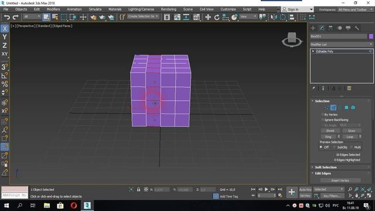
Task: Restrict transform to Z axis
Action: pyautogui.click(x=5, y=46)
